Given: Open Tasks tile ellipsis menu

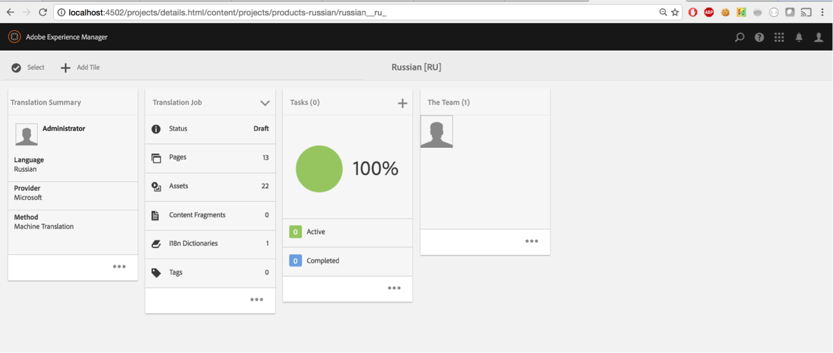Looking at the screenshot, I should click(394, 288).
